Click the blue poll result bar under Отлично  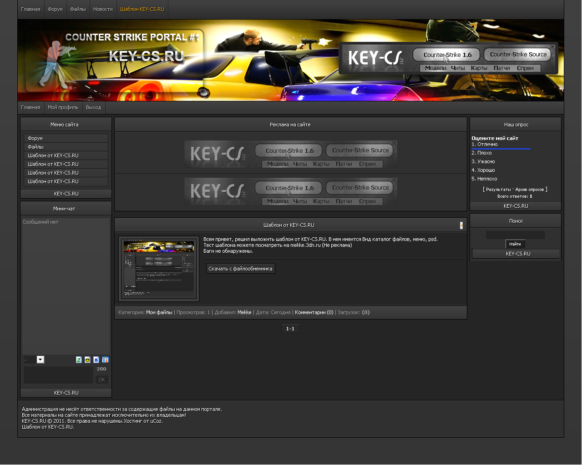(x=501, y=149)
